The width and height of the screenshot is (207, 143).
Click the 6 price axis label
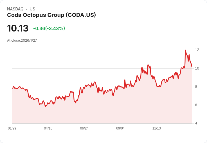(196, 105)
